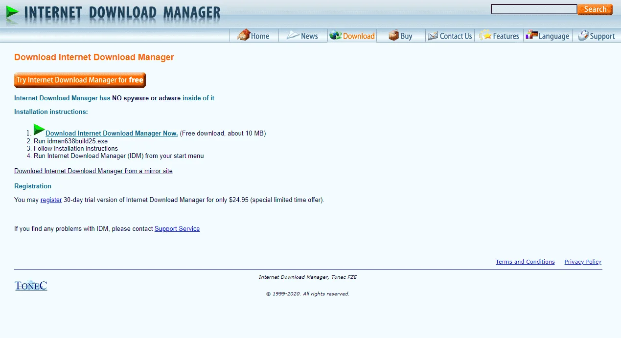621x338 pixels.
Task: Click the Tonec company logo
Action: pos(31,285)
